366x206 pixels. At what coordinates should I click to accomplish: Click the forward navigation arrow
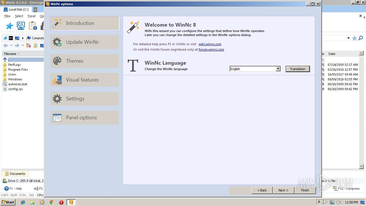pos(17,45)
